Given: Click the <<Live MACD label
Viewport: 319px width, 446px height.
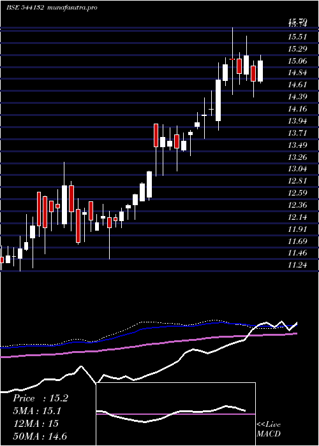Looking at the screenshot, I should 269,429.
